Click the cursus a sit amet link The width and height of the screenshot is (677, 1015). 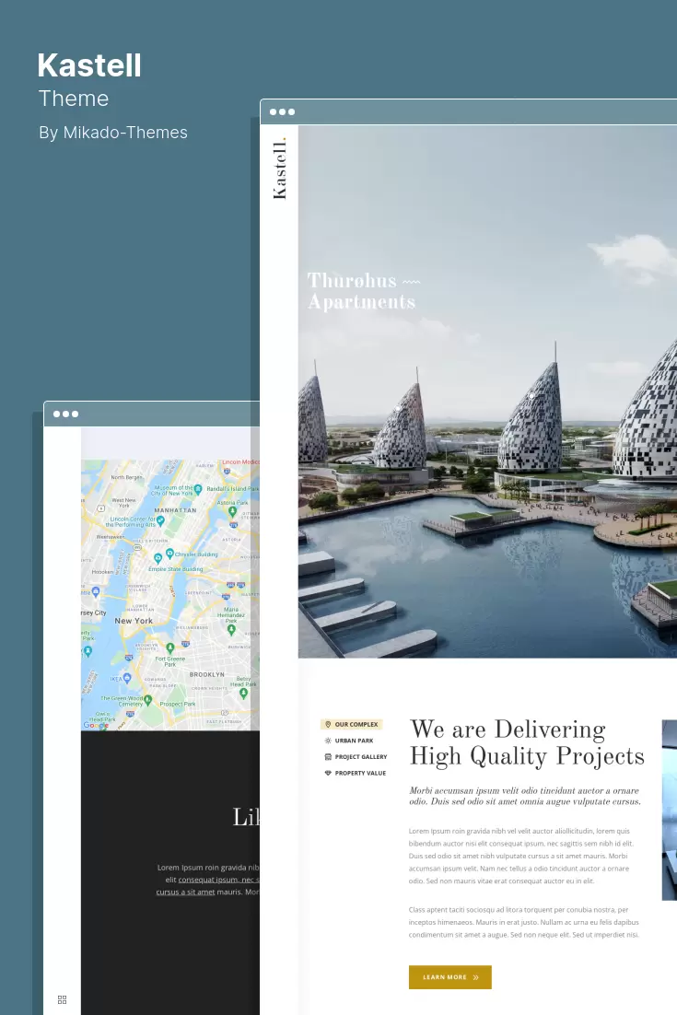coord(185,892)
